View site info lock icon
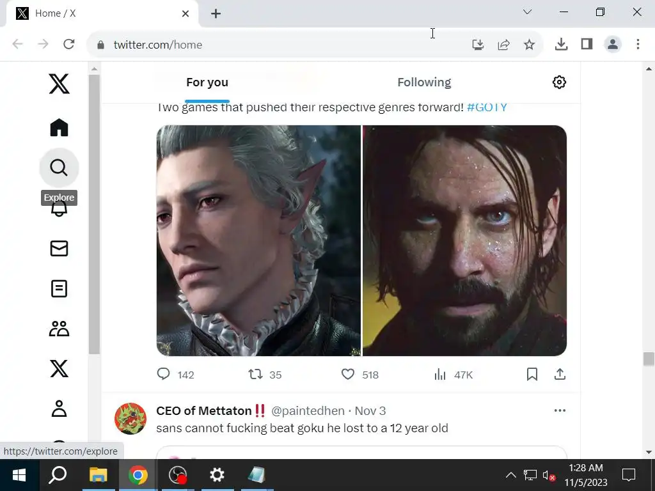 click(x=100, y=45)
